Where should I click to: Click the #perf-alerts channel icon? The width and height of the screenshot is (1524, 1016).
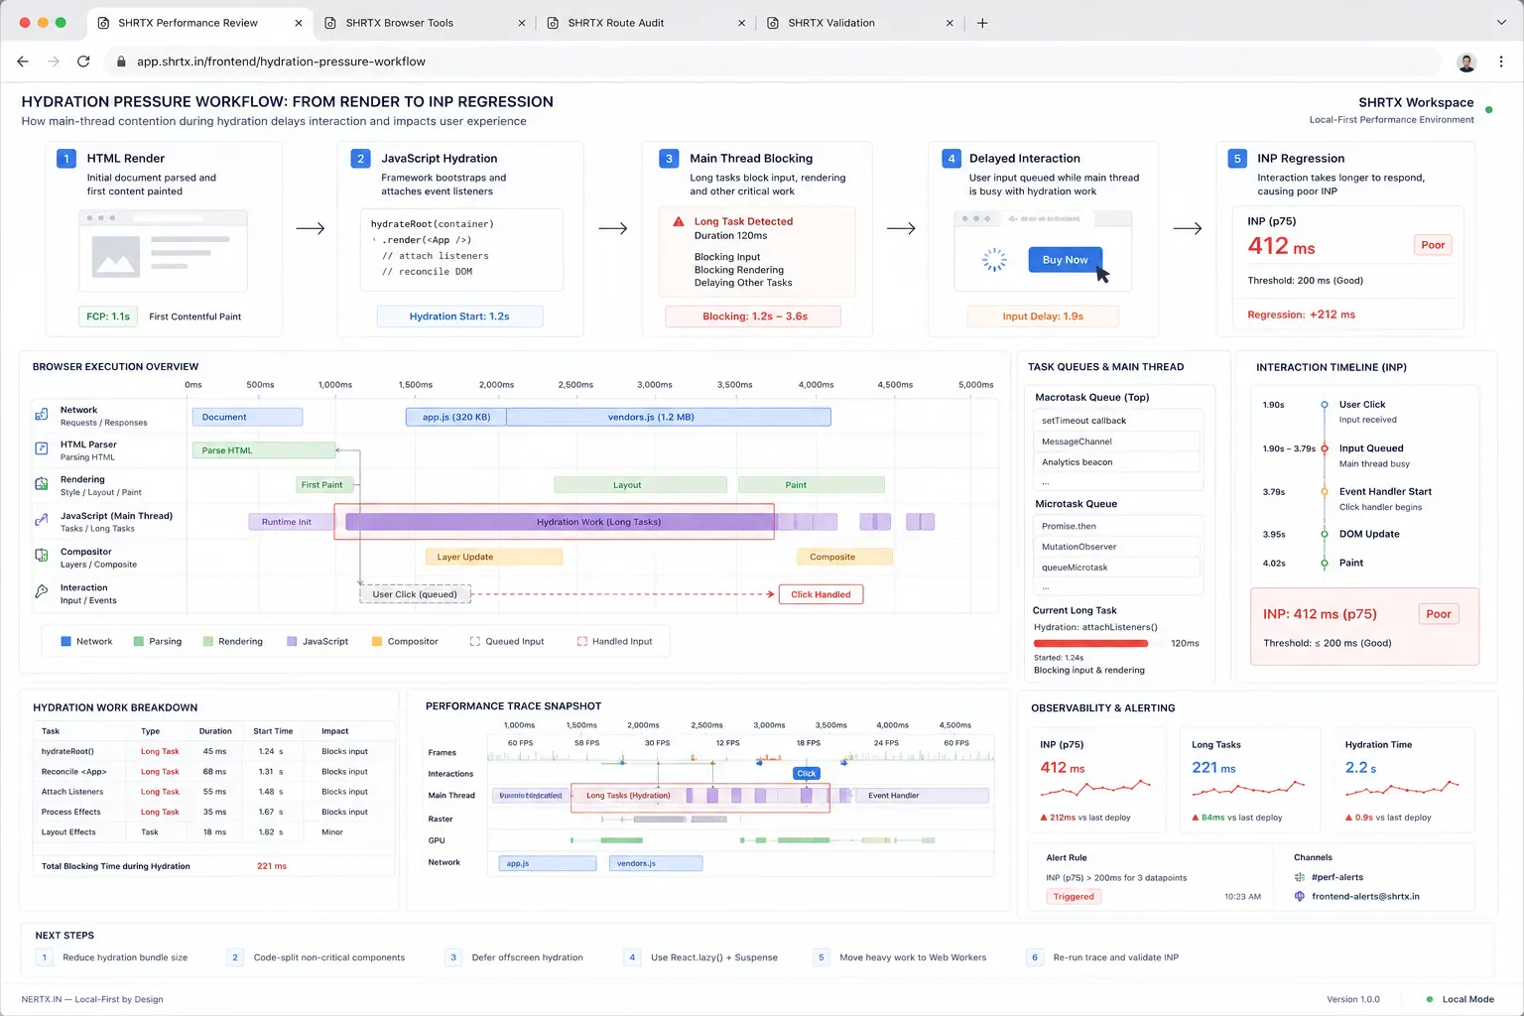coord(1300,877)
